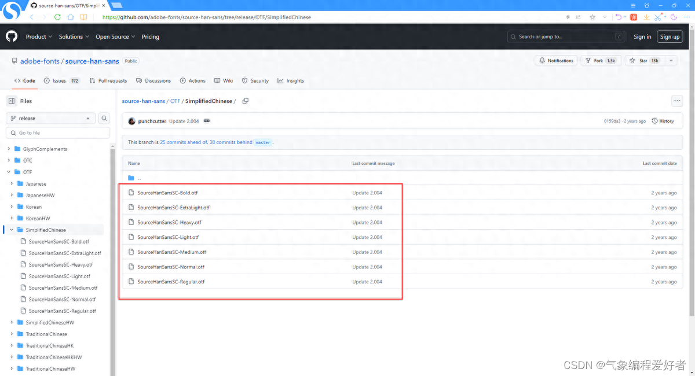
Task: Copy path with icon beside SimplifiedChinese breadcrumb
Action: point(246,101)
